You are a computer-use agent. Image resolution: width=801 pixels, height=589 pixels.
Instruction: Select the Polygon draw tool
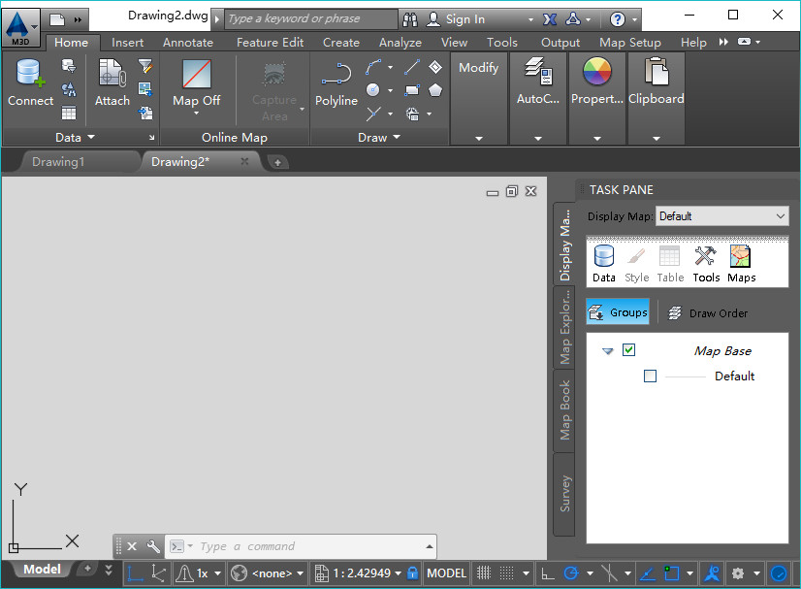tap(435, 90)
